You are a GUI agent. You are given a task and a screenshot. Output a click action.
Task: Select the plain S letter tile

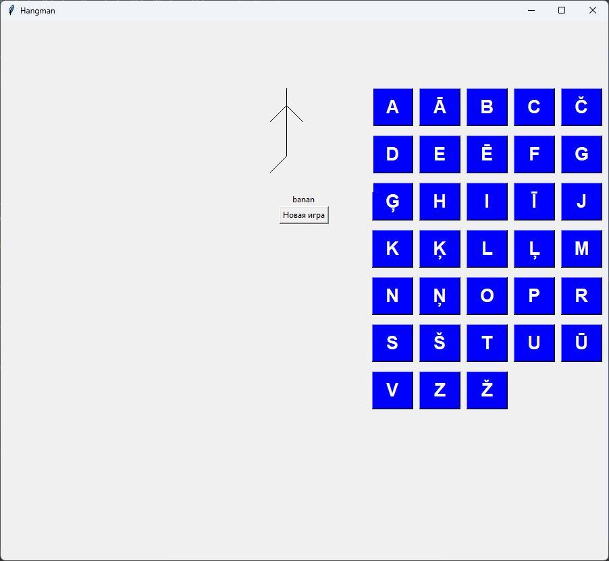click(x=393, y=343)
